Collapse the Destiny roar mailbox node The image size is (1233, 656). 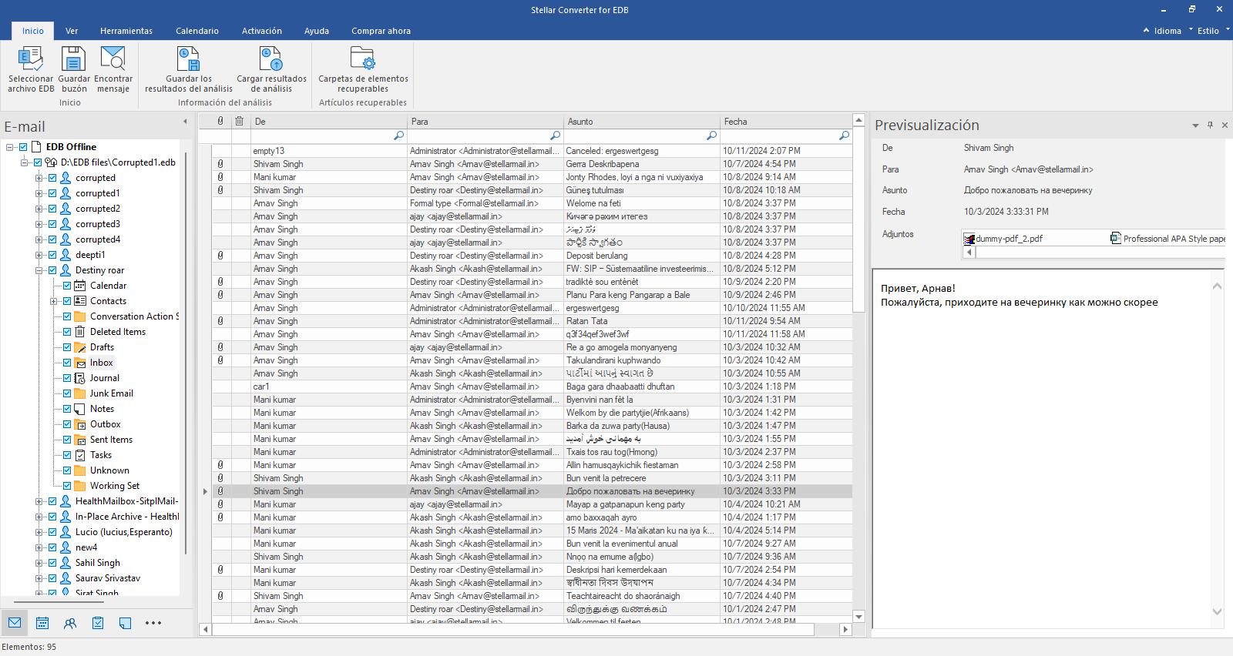[39, 270]
